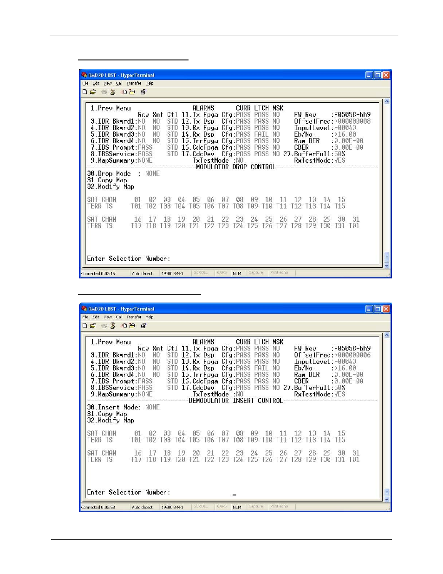Click '27.BufferFull:50%' in Modulator Drop window

pos(314,154)
